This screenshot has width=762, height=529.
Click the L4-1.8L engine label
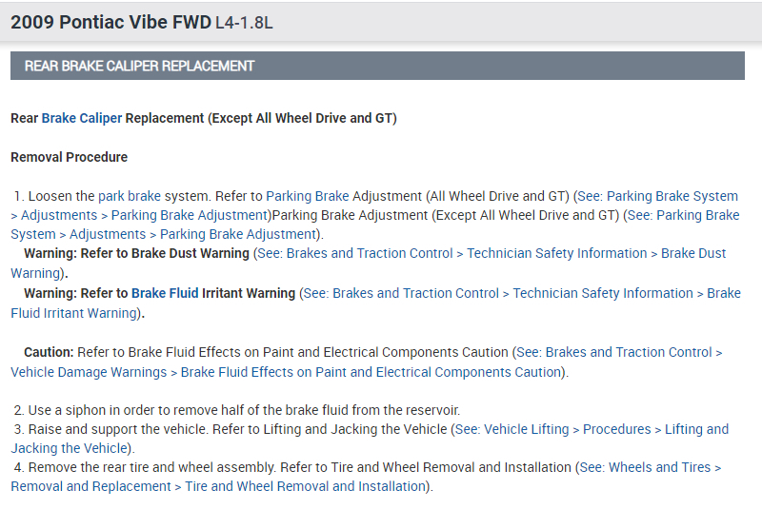tap(245, 22)
